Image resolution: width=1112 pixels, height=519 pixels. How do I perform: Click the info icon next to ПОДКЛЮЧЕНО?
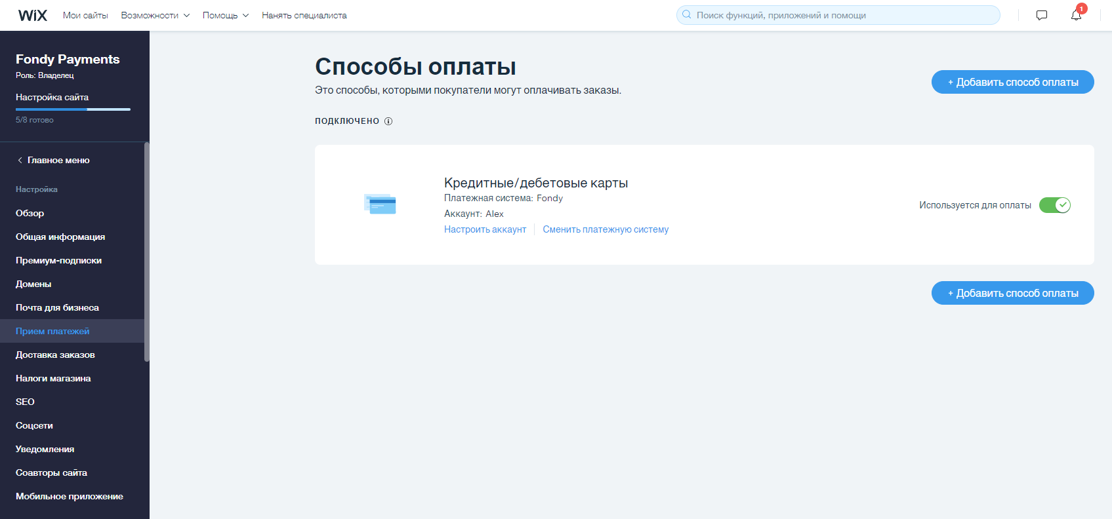[x=388, y=121]
